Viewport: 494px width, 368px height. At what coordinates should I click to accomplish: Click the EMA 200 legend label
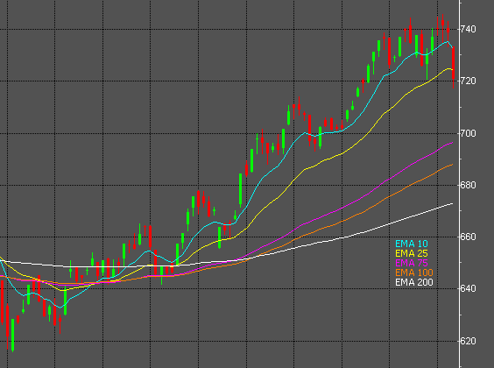coord(414,282)
